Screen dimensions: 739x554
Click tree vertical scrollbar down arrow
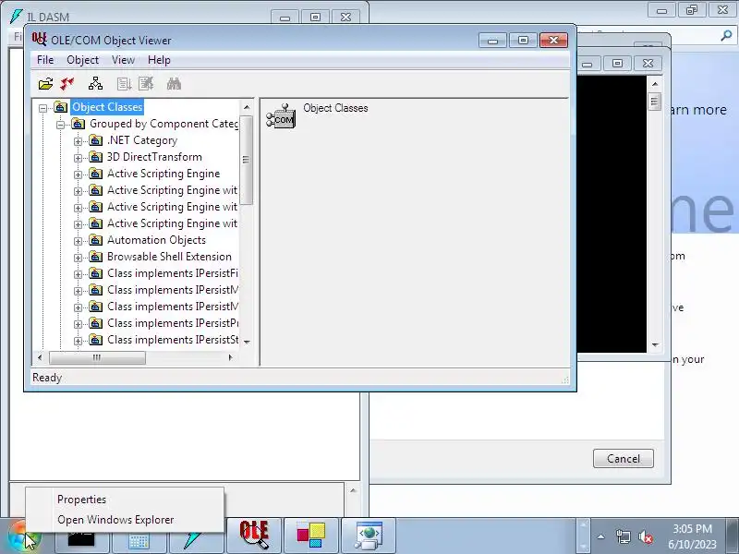[247, 342]
